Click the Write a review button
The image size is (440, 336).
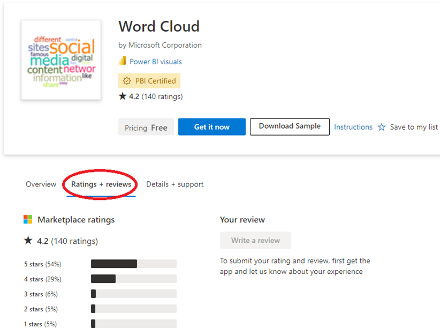255,240
